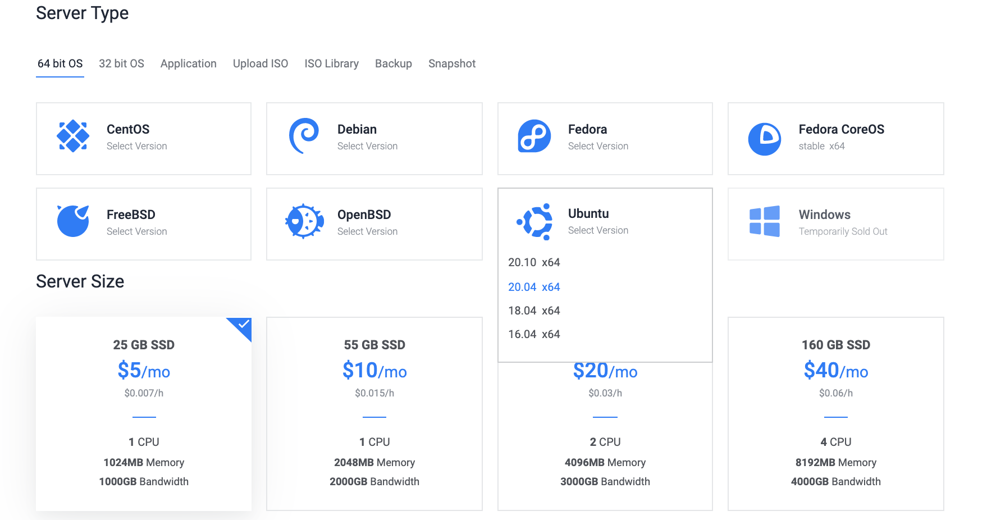Expand OpenBSD Select Version list

(368, 231)
